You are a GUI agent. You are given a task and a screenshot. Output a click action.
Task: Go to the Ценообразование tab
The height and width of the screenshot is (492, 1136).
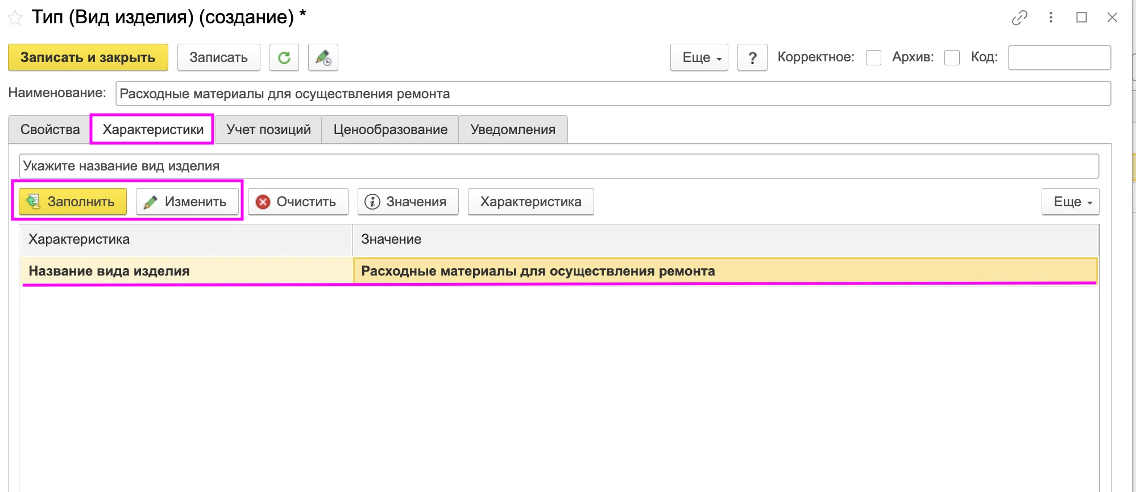391,130
